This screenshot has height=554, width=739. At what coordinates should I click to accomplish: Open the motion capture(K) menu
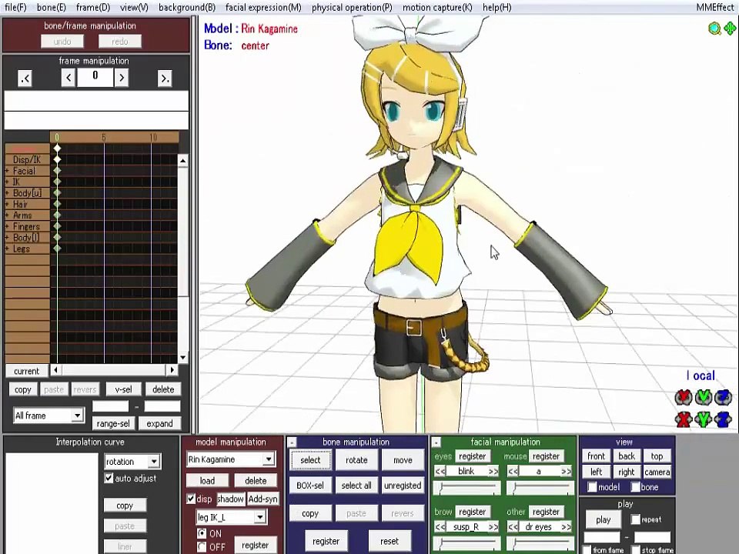(437, 8)
